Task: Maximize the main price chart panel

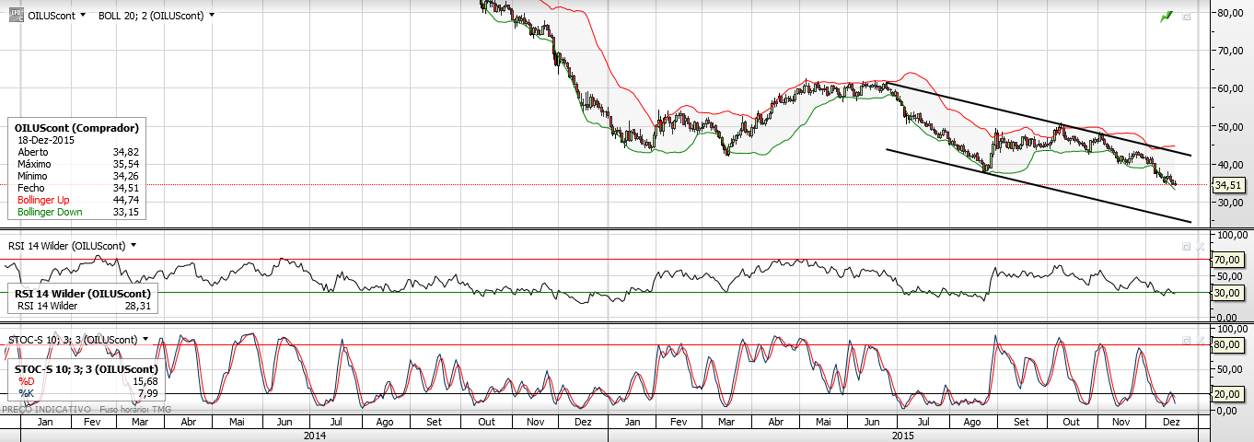Action: click(1186, 17)
